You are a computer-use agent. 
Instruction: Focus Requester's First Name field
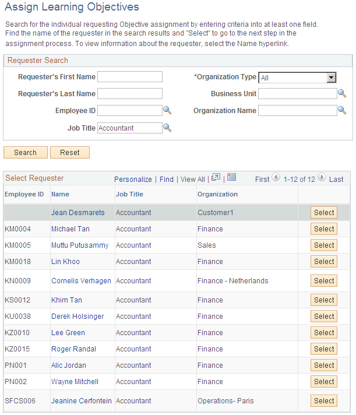click(x=130, y=77)
